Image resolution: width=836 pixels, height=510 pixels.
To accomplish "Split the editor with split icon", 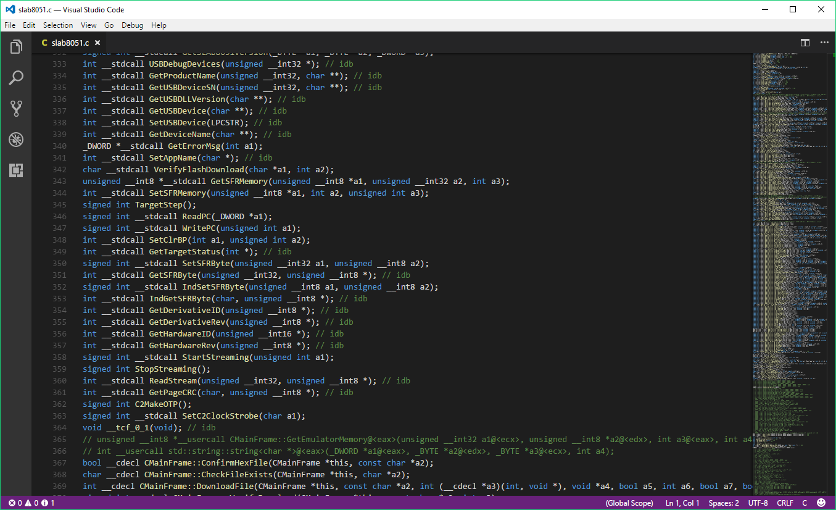I will (805, 43).
